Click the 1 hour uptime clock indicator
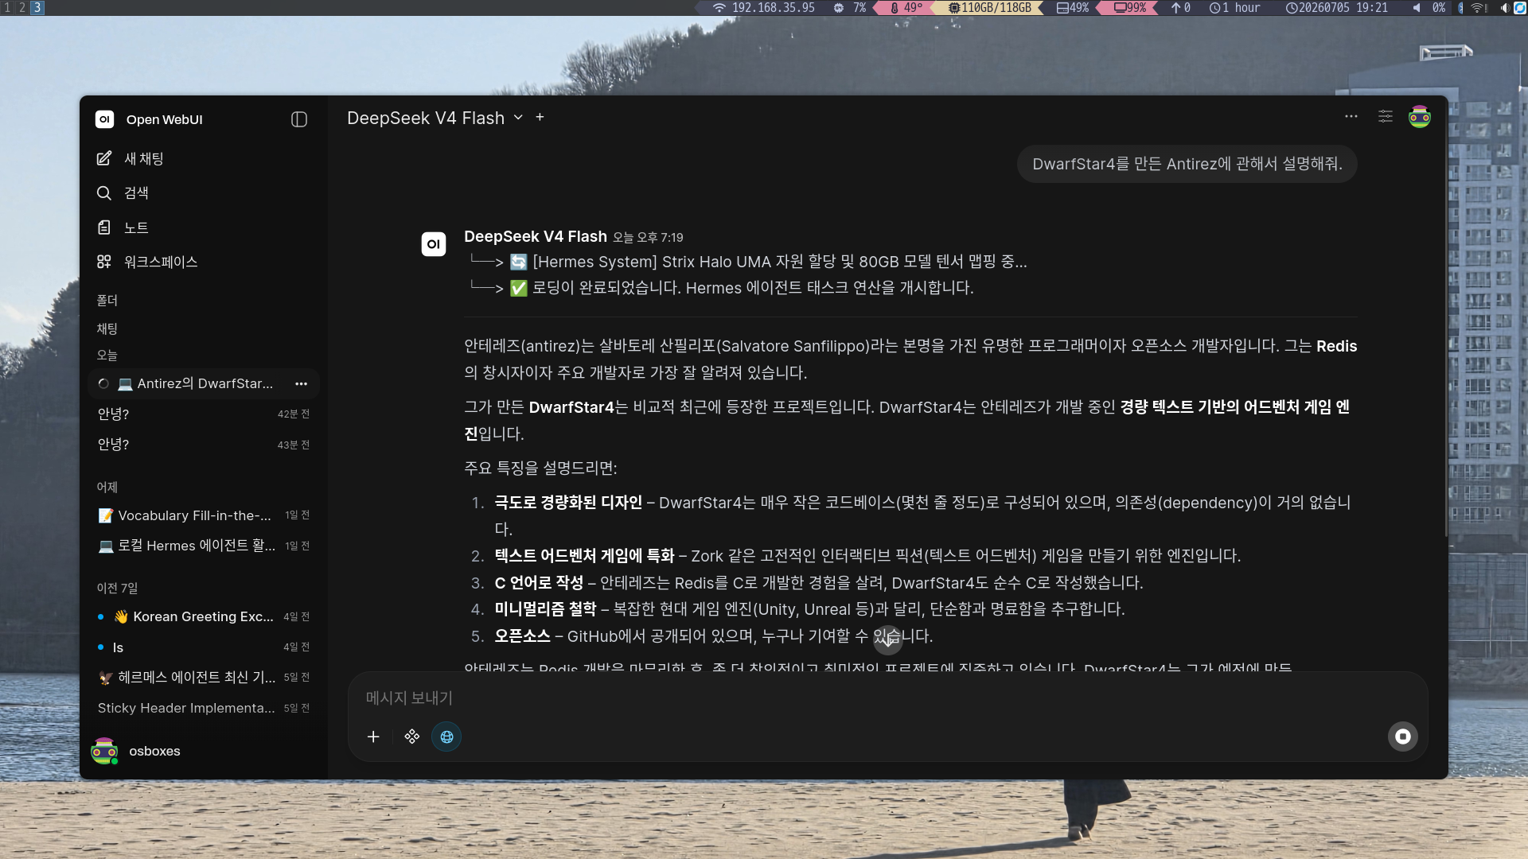This screenshot has height=859, width=1528. tap(1234, 7)
